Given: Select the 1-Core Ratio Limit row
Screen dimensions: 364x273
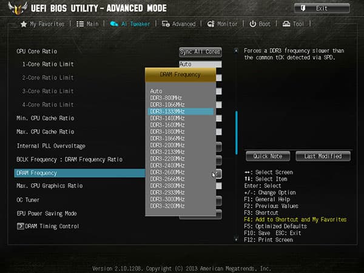Looking at the screenshot, I should pos(48,64).
